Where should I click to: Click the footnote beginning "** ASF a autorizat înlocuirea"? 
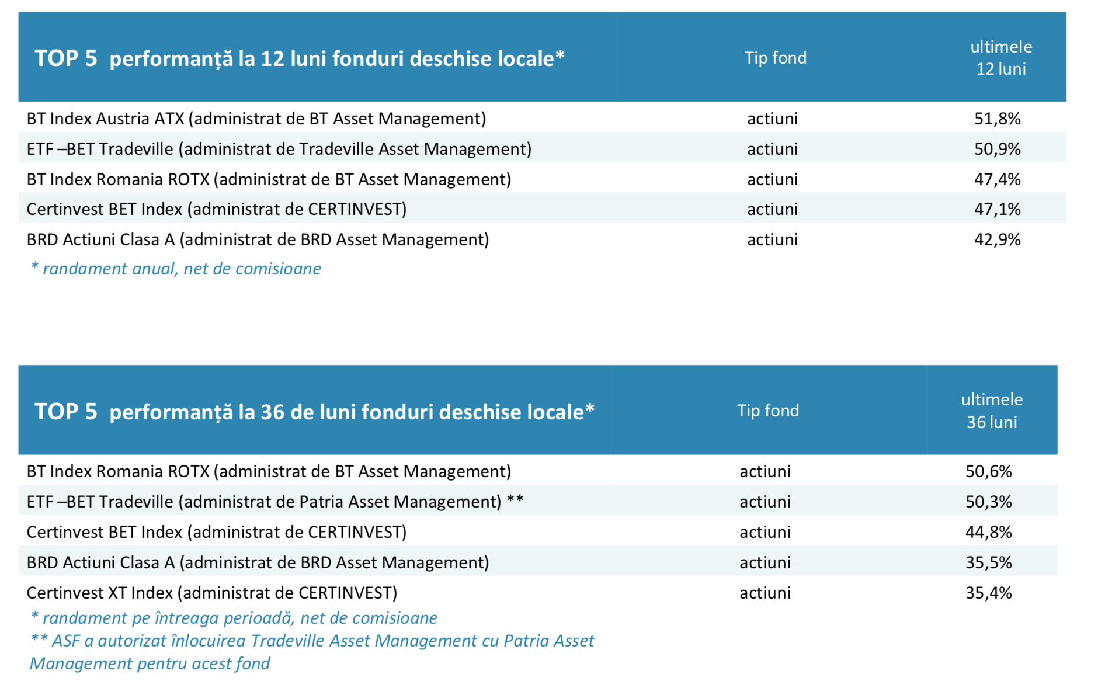pos(312,652)
